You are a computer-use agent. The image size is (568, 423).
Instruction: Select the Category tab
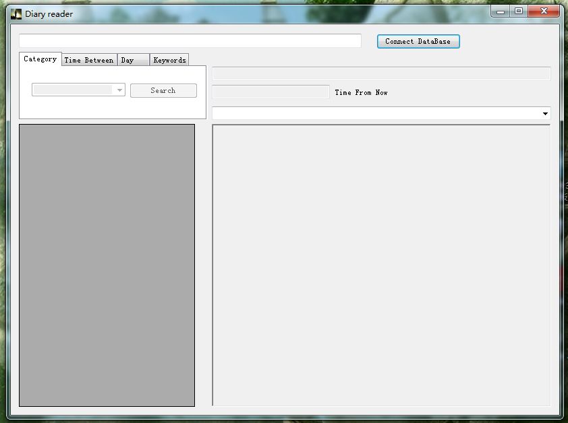(40, 59)
